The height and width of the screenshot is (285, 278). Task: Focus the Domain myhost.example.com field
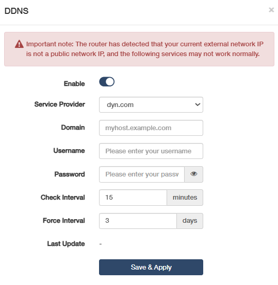point(151,128)
